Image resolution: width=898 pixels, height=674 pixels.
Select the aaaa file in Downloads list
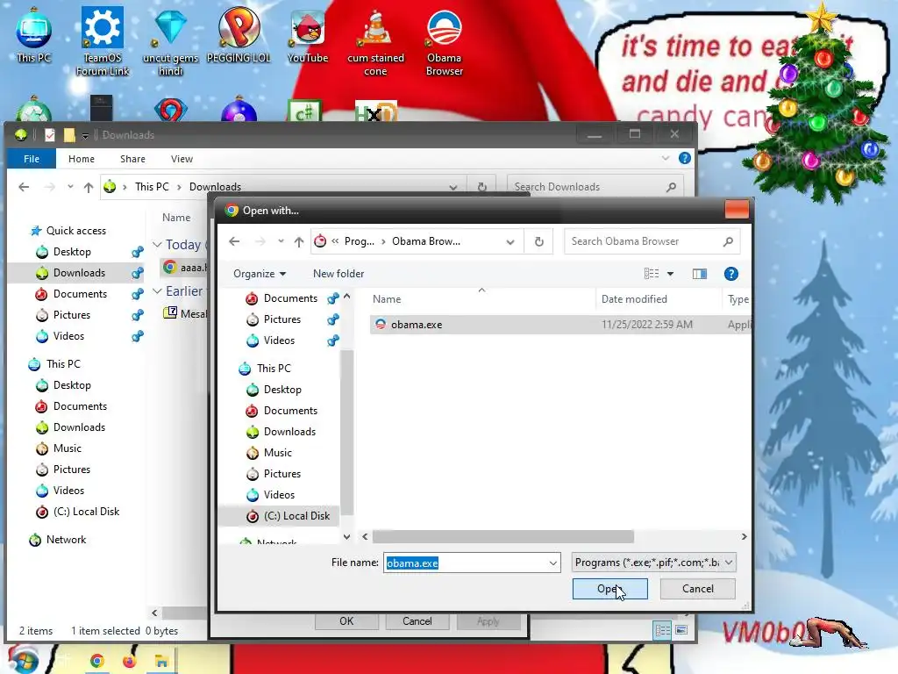click(185, 267)
